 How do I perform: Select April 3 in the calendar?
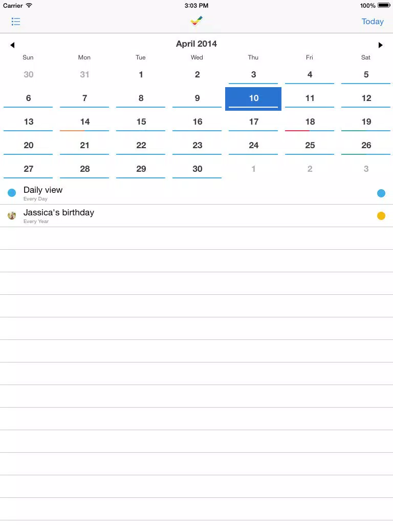253,75
